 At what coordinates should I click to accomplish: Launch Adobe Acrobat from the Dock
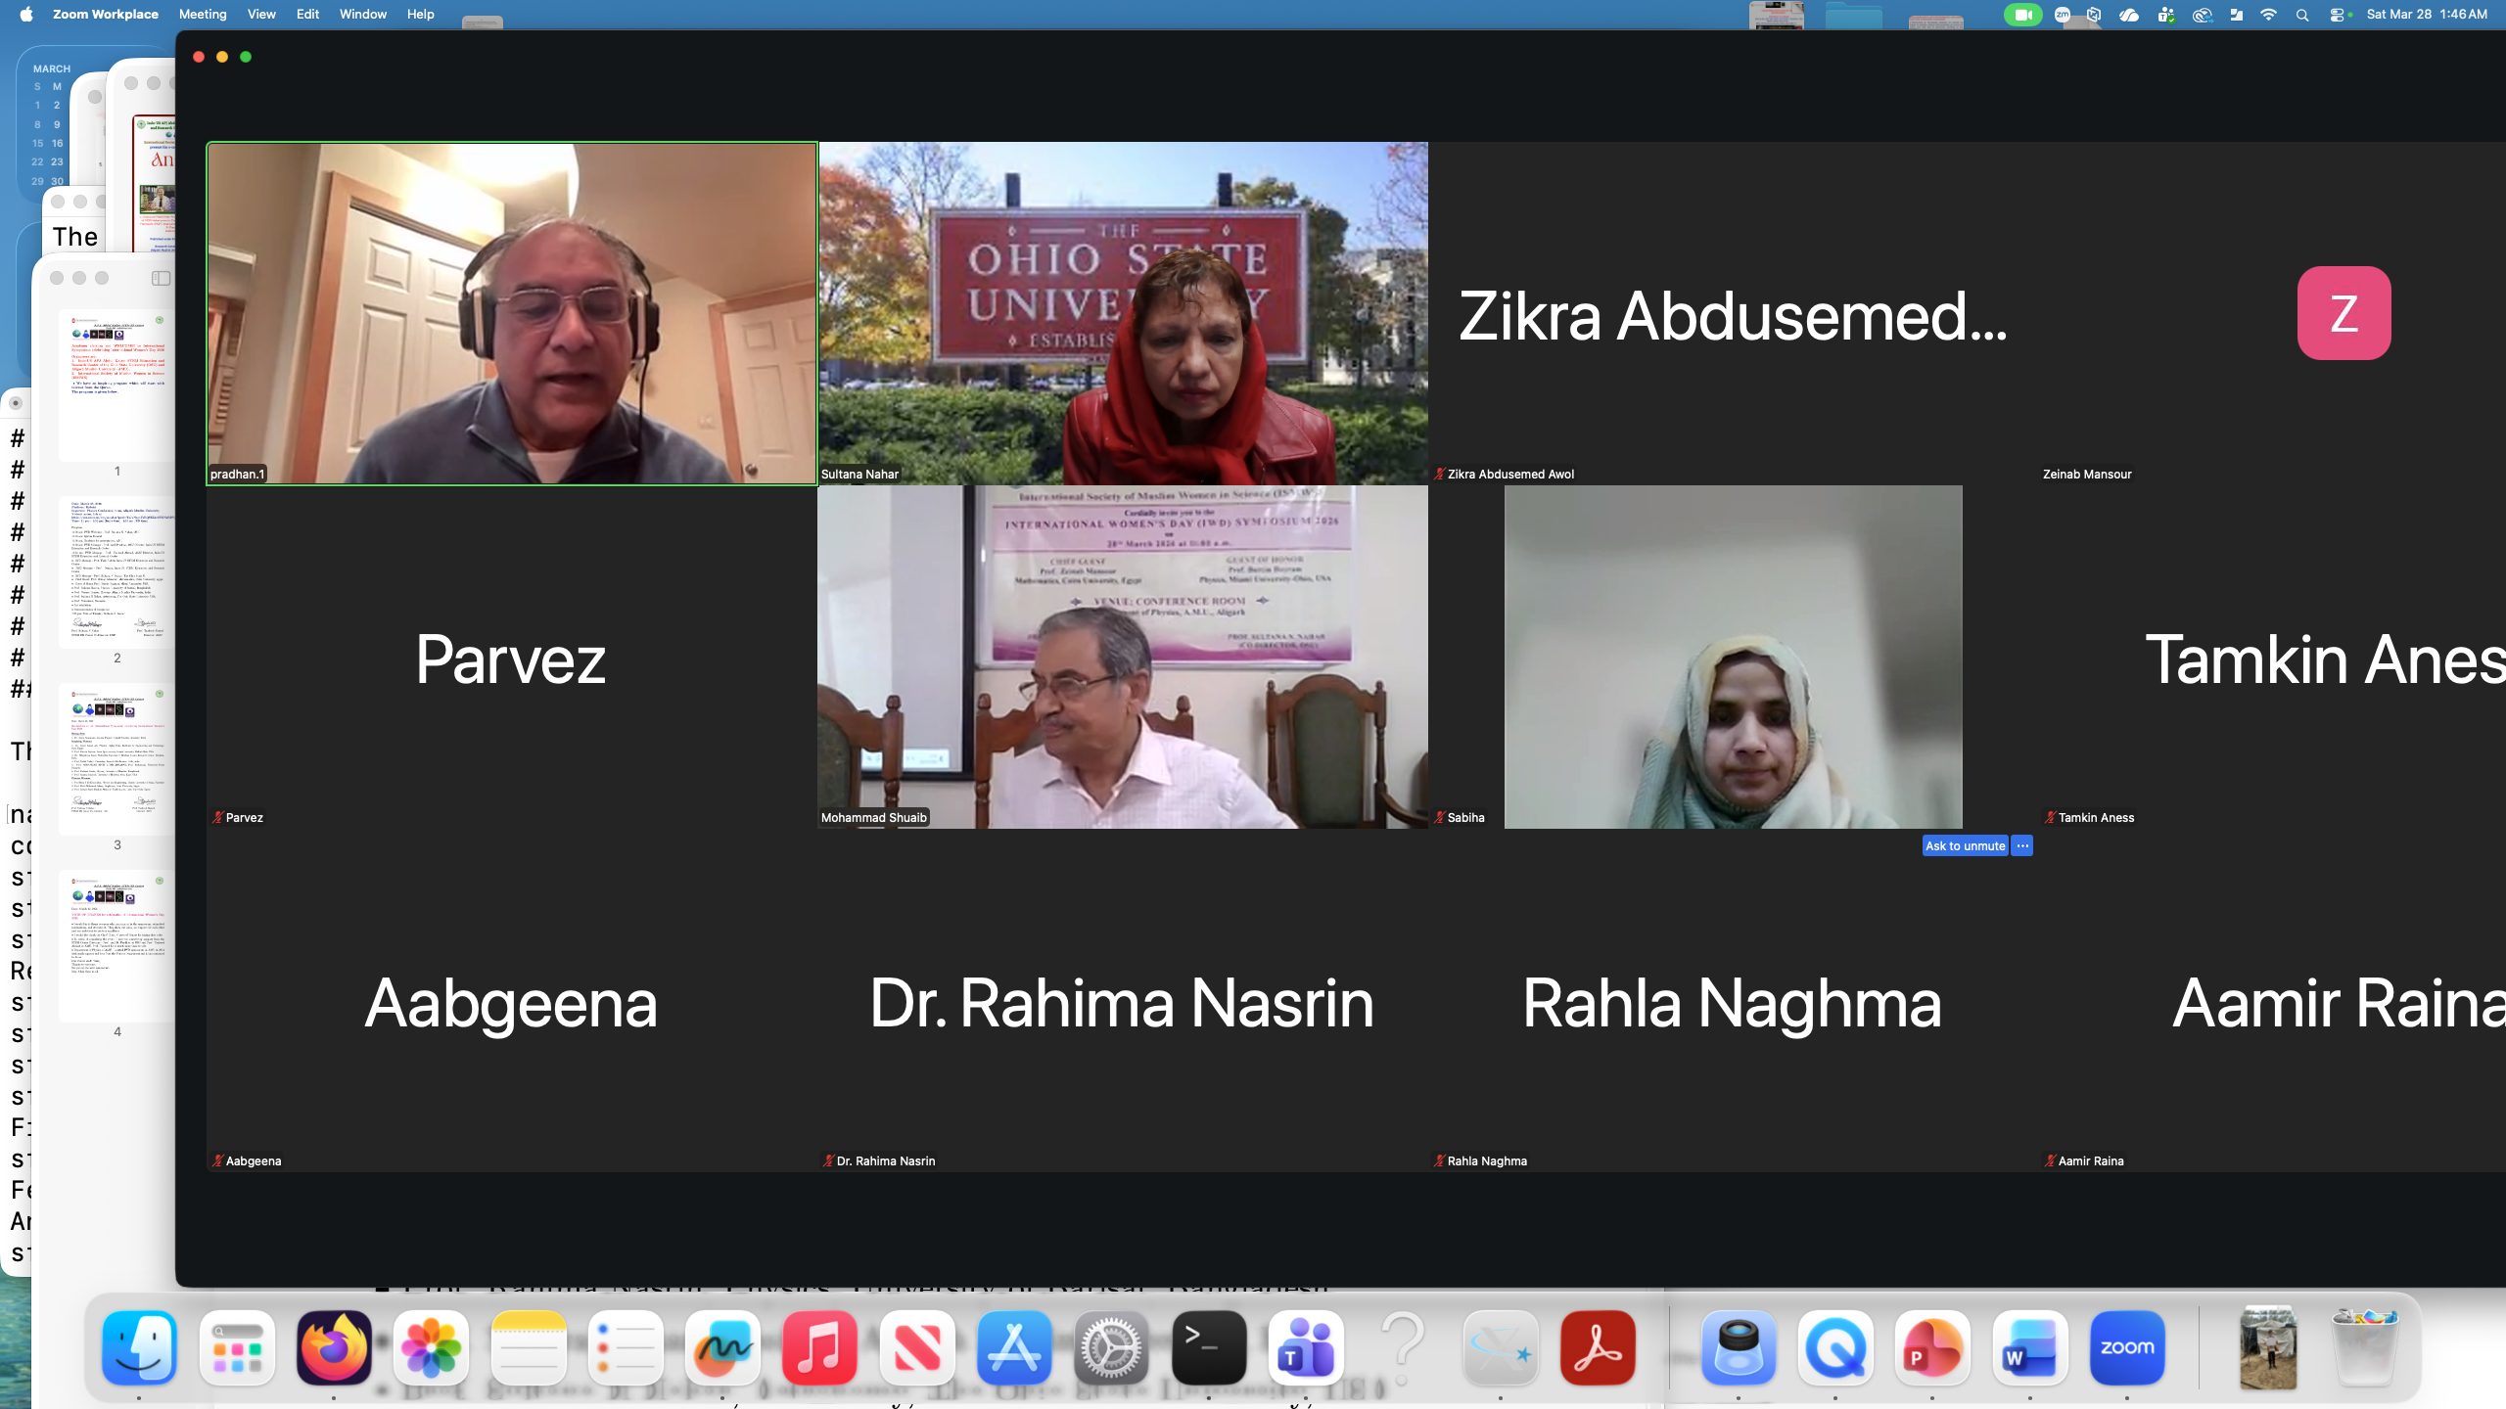pyautogui.click(x=1598, y=1347)
